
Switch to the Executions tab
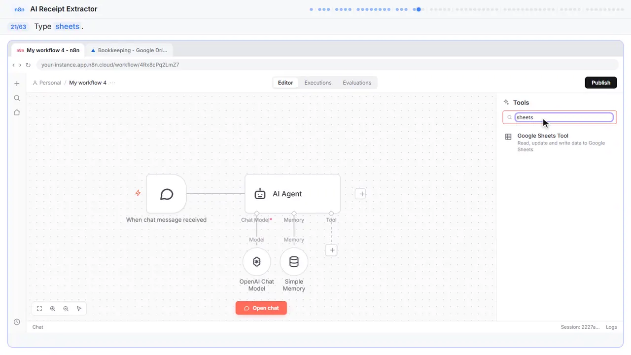tap(318, 83)
